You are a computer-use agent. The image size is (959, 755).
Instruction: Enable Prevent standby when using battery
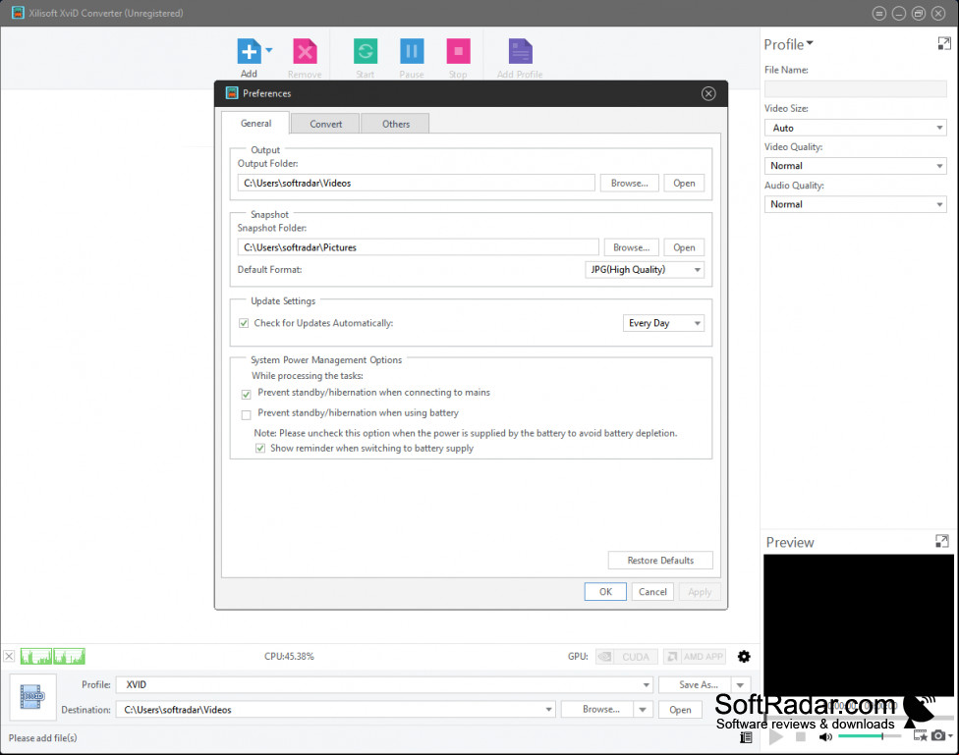point(246,415)
